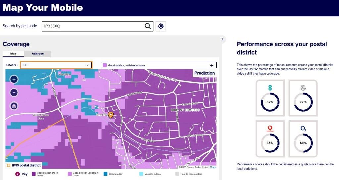Click the orange location pin on map
The image size is (339, 180).
111,115
